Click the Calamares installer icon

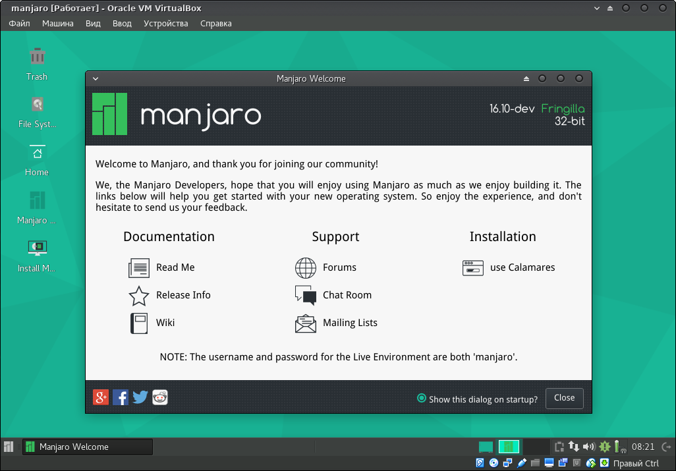473,267
